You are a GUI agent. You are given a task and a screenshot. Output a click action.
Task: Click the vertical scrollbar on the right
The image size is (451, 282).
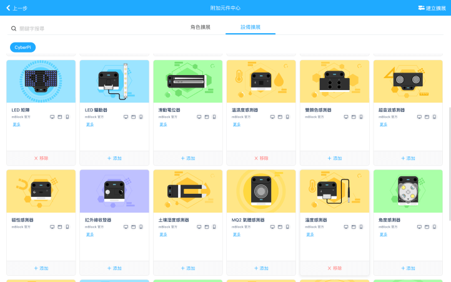point(450,164)
